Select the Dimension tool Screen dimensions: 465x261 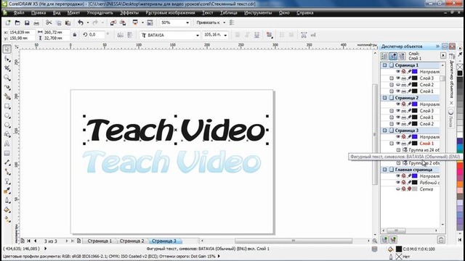(7, 162)
